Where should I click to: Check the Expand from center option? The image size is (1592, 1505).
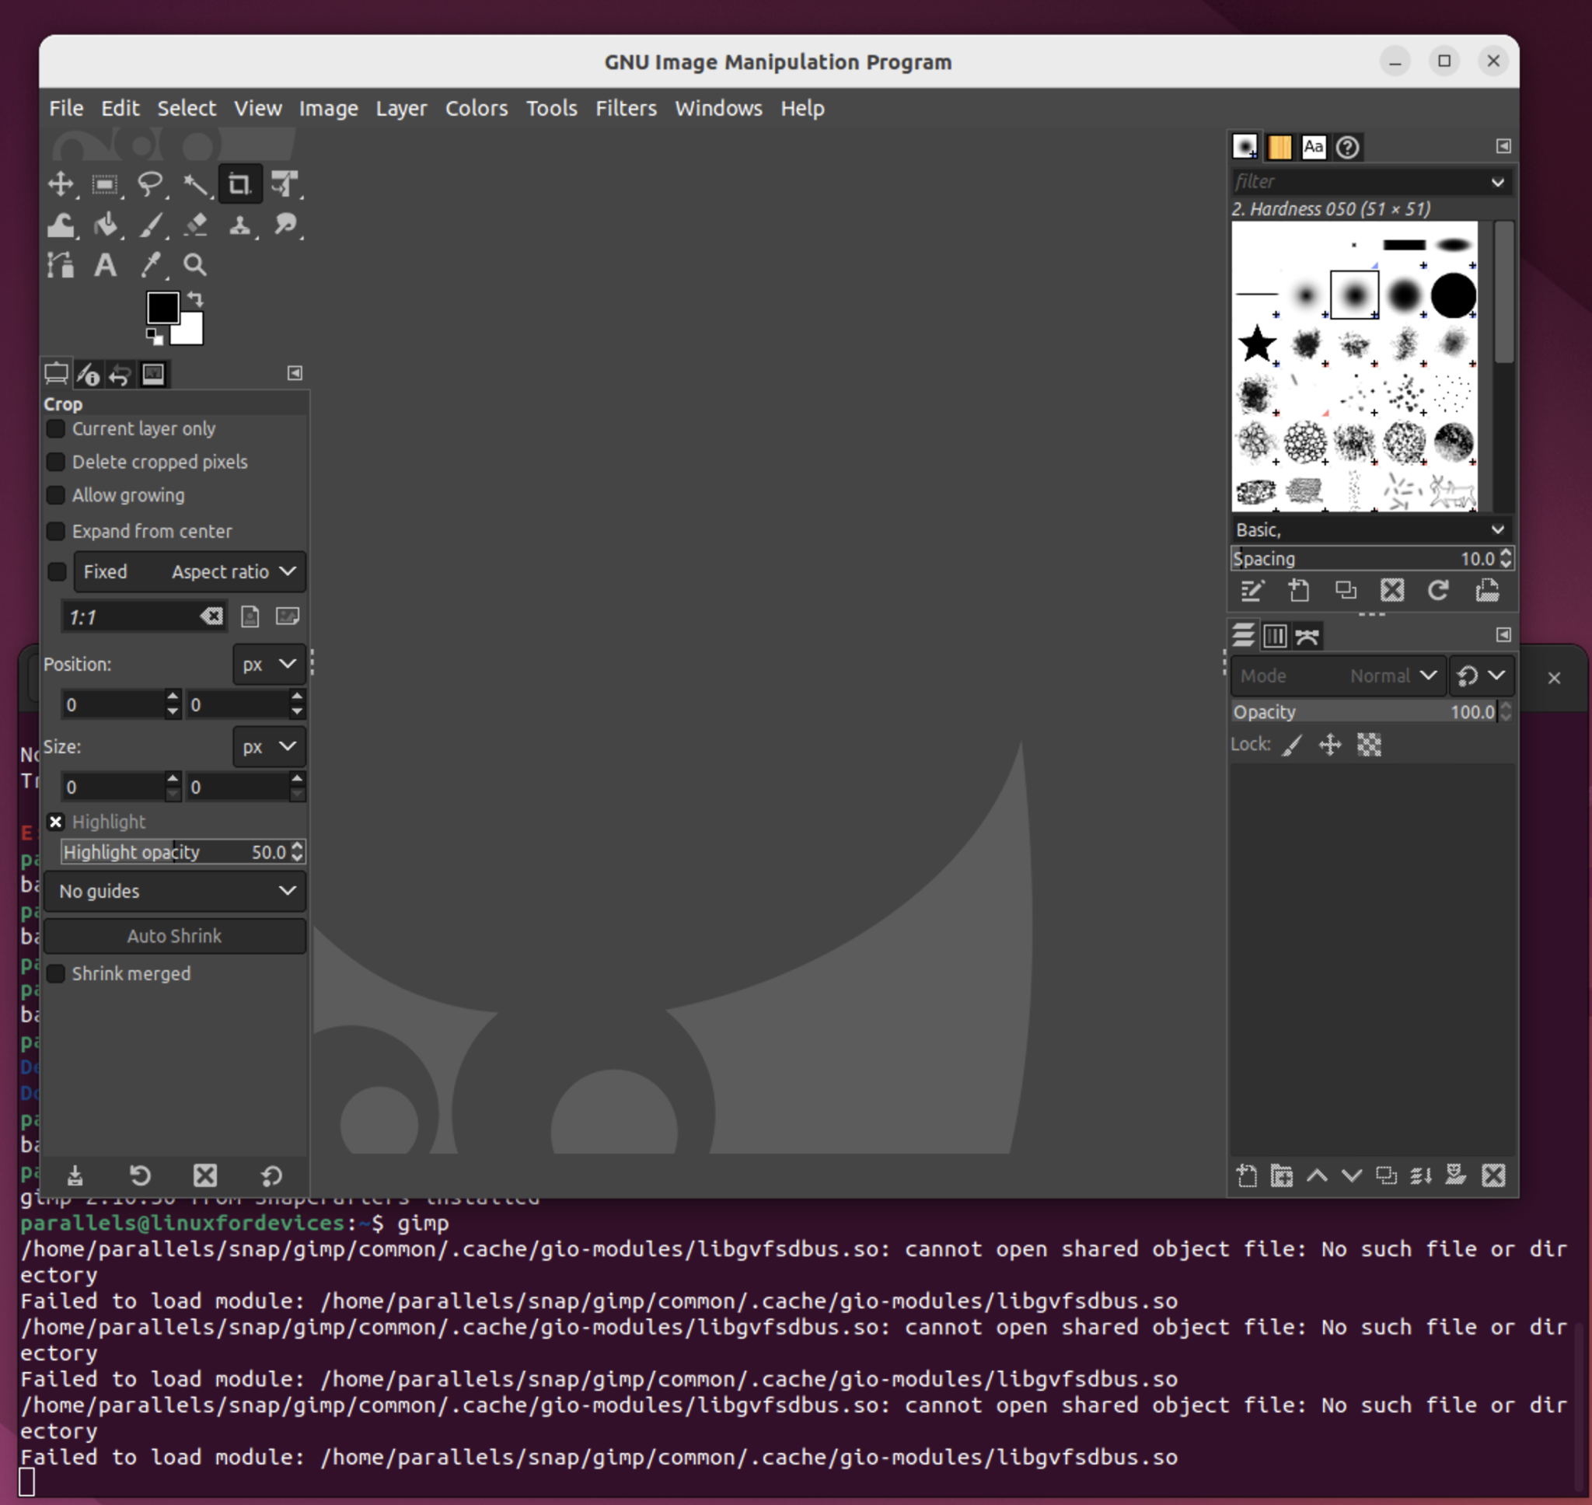pyautogui.click(x=56, y=531)
